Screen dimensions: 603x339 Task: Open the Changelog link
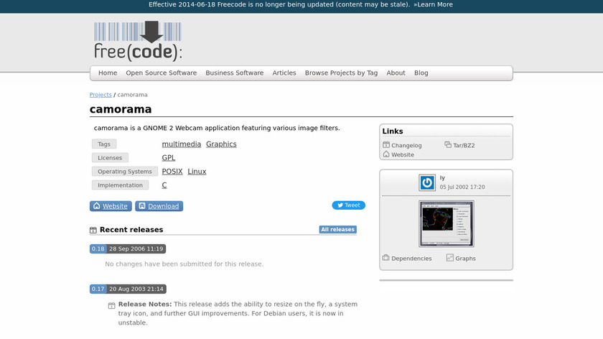406,146
